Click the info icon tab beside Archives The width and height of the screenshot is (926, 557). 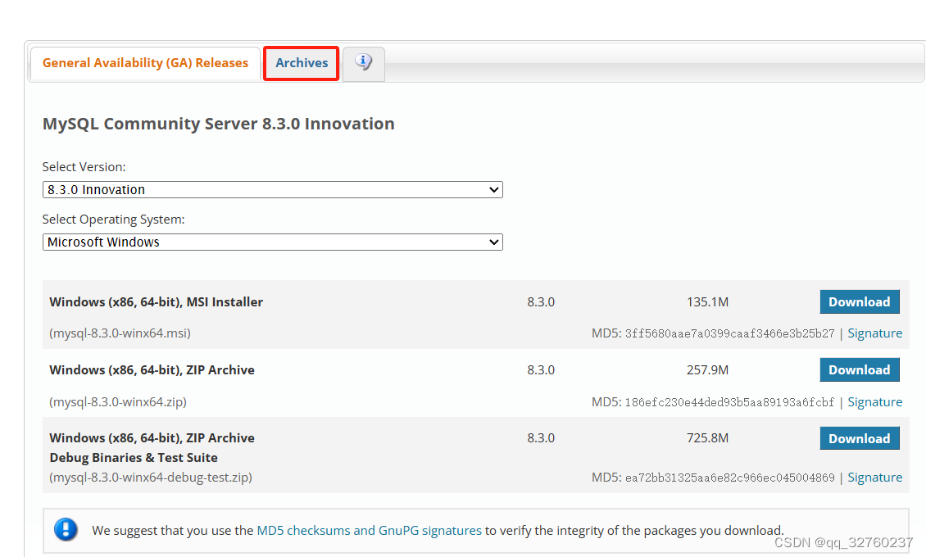tap(363, 63)
